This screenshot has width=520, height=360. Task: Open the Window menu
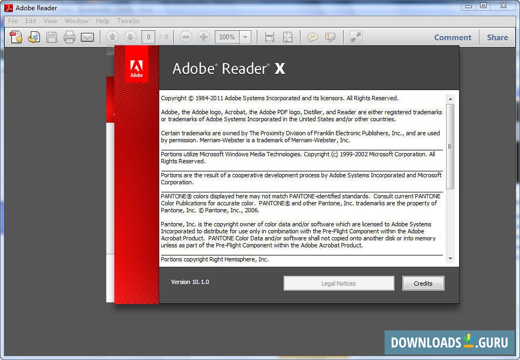(77, 21)
